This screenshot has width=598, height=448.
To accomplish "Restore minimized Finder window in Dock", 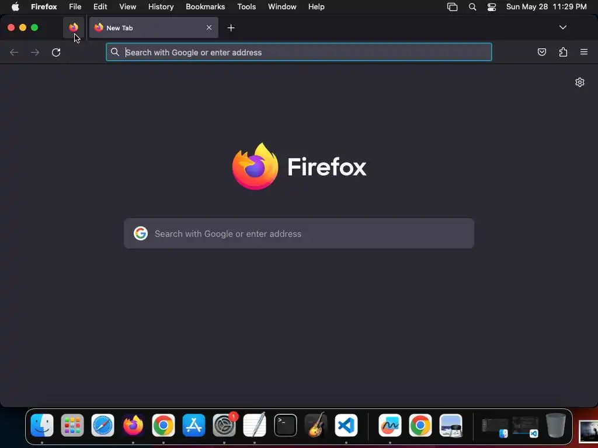I will 495,427.
